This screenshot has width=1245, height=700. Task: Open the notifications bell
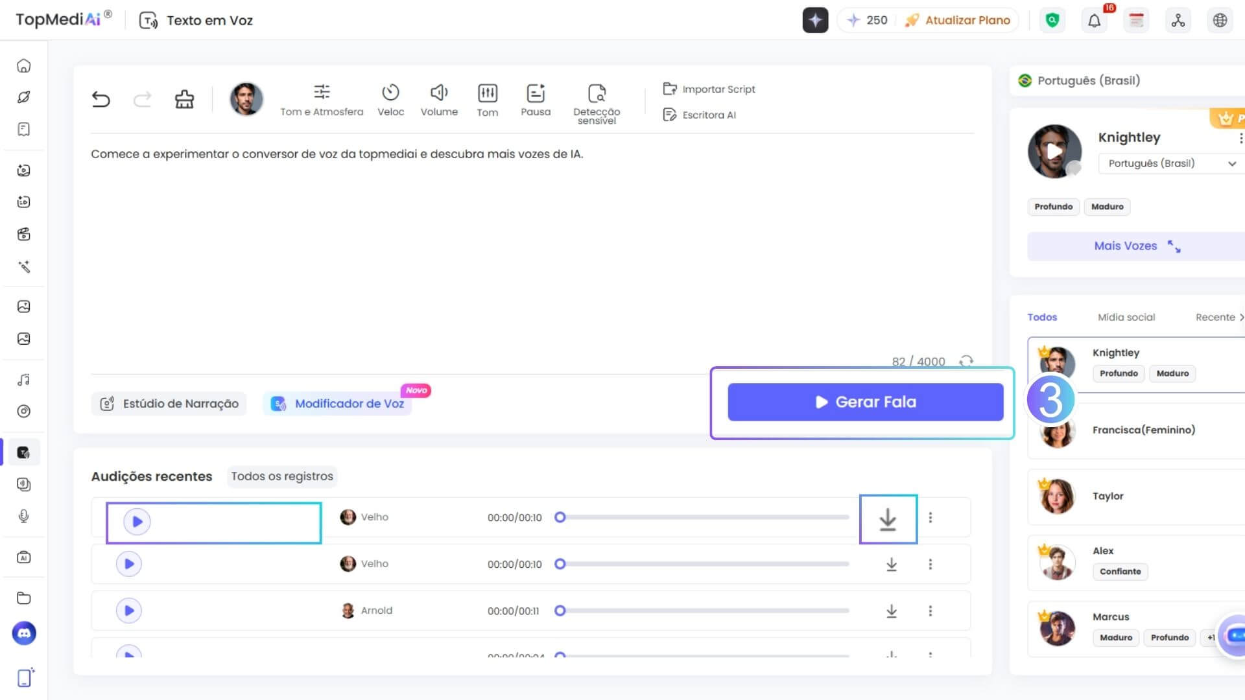pyautogui.click(x=1094, y=21)
